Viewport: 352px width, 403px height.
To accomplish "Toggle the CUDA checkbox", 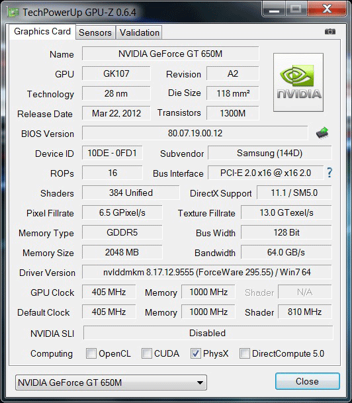I will 147,353.
